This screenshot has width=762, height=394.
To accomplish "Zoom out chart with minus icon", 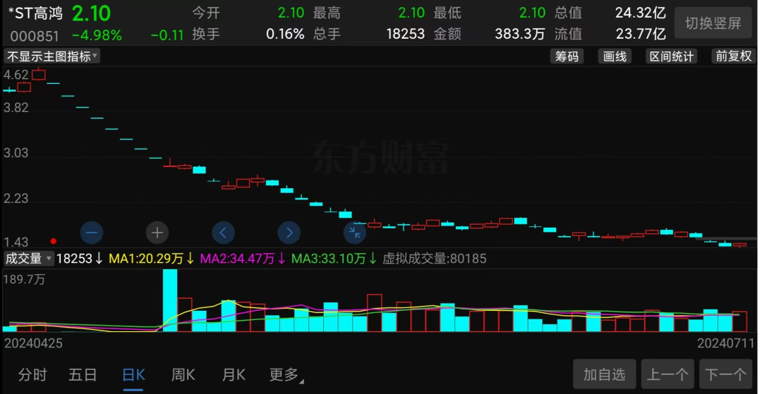I will click(92, 233).
